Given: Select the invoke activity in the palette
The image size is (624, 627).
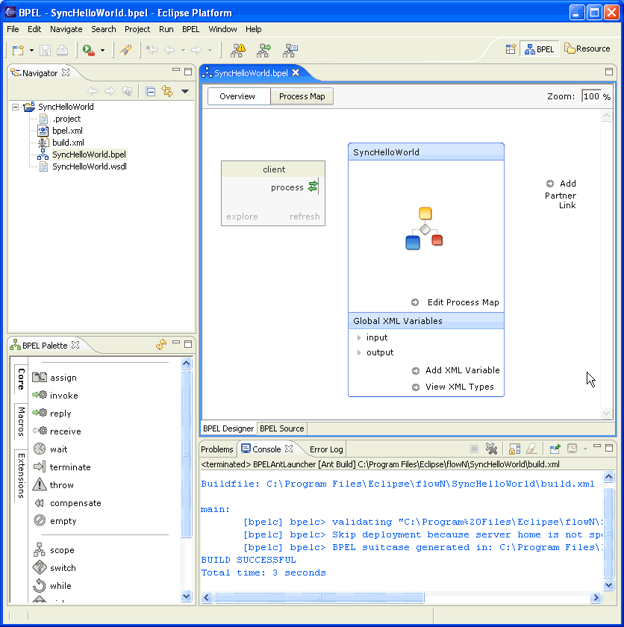Looking at the screenshot, I should [55, 396].
